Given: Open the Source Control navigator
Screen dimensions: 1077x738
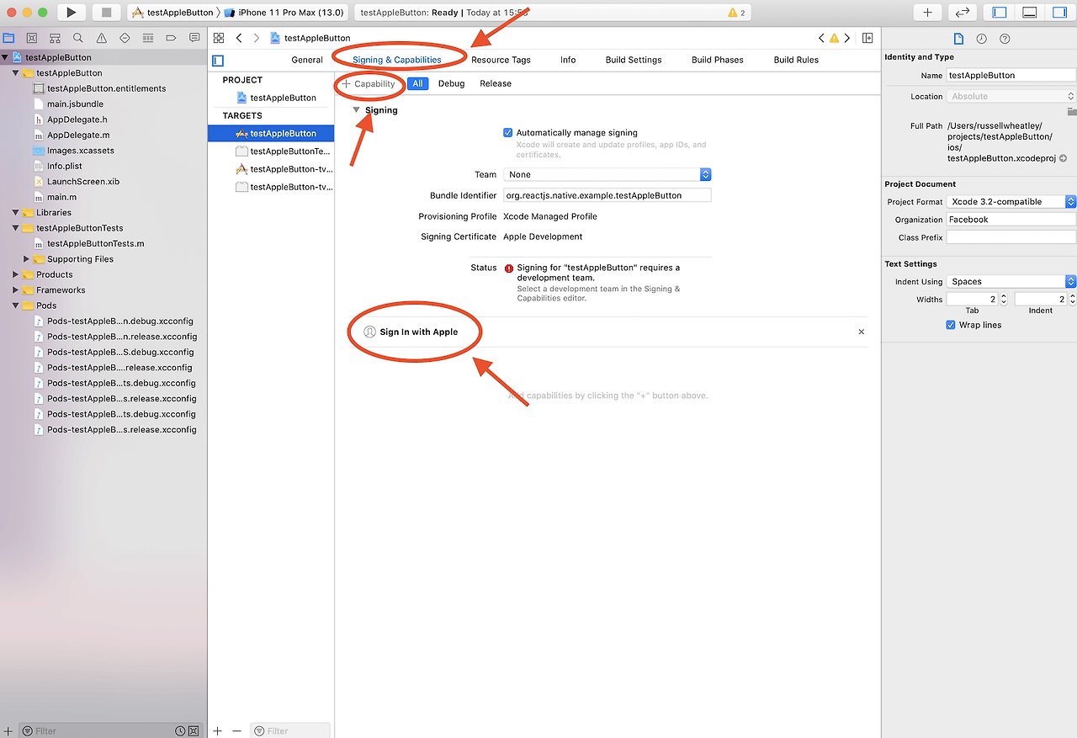Looking at the screenshot, I should (x=32, y=38).
